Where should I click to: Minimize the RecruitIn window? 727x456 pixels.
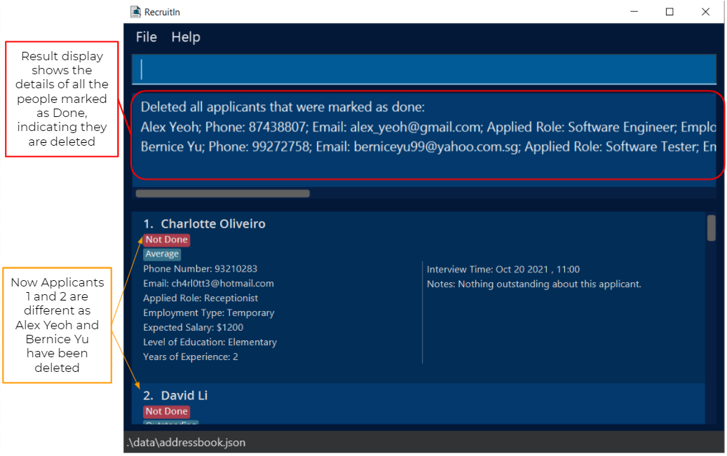coord(634,12)
